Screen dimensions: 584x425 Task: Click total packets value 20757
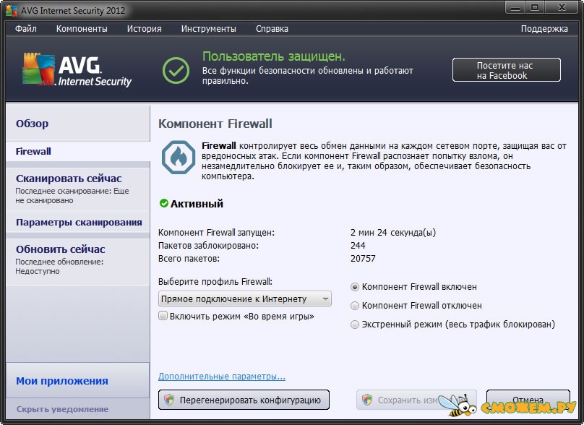pyautogui.click(x=363, y=259)
